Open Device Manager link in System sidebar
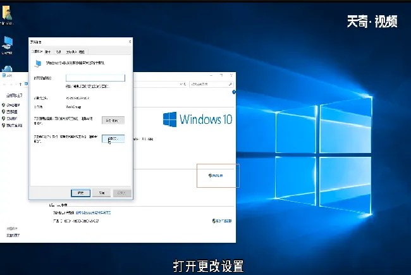The width and height of the screenshot is (411, 275). (13, 105)
